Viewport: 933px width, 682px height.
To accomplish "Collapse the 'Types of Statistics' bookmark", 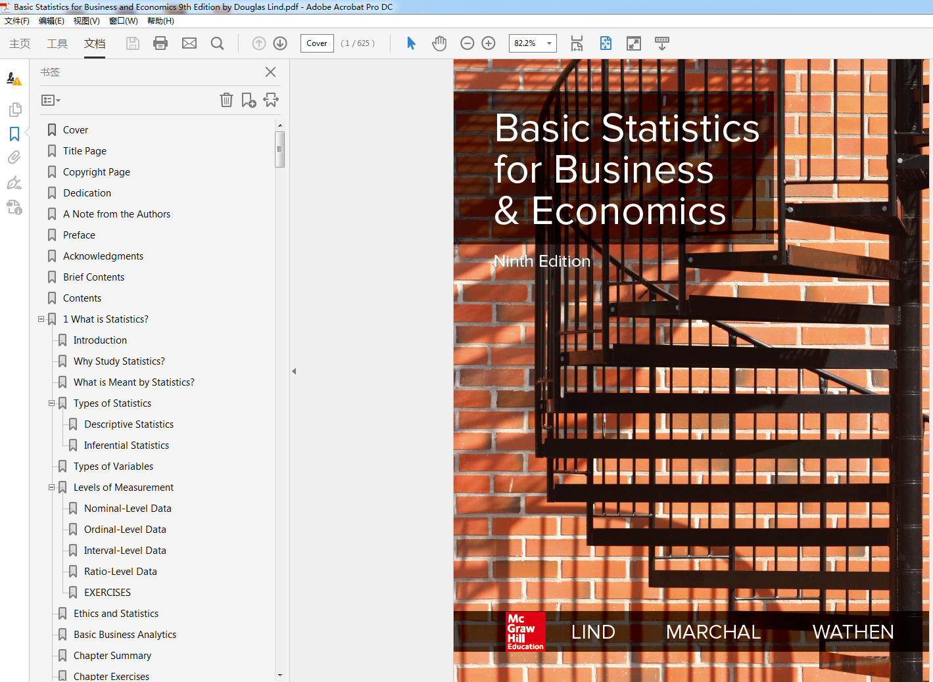I will [x=51, y=403].
